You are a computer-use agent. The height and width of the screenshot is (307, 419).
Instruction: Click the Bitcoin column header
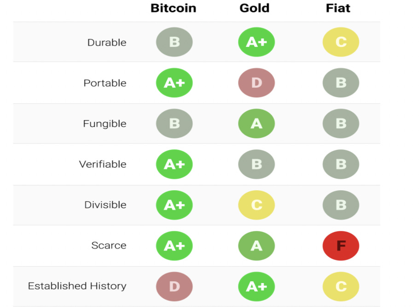point(173,8)
